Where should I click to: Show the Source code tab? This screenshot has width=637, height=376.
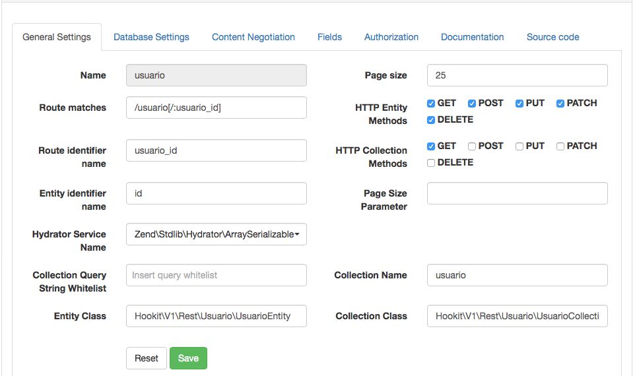tap(553, 37)
